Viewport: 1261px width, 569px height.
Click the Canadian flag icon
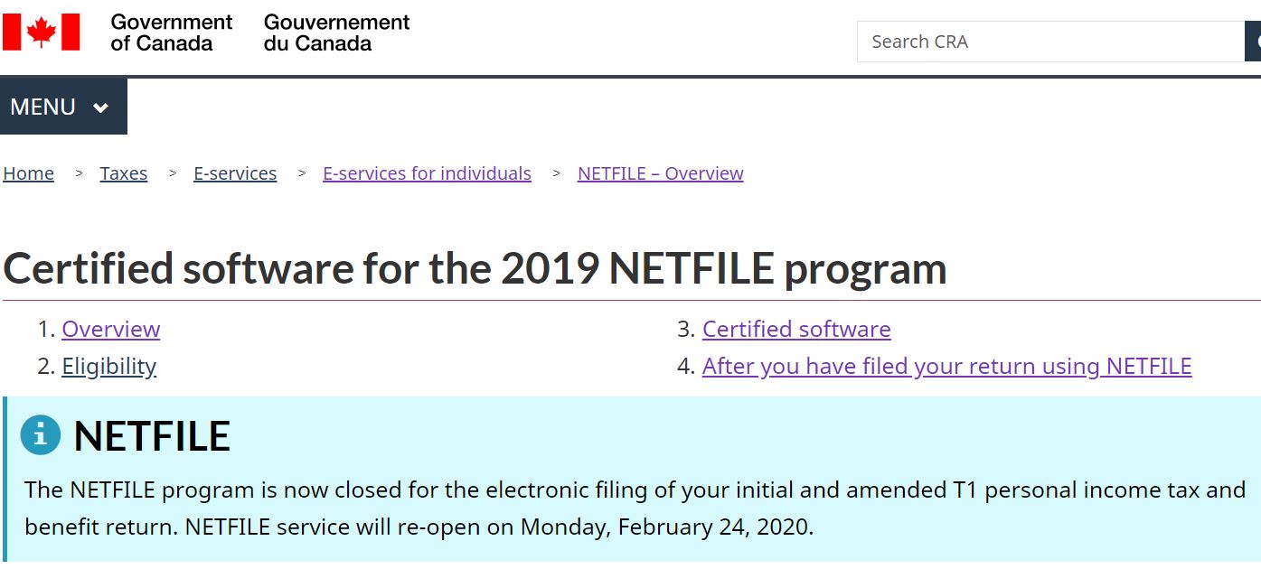click(42, 32)
